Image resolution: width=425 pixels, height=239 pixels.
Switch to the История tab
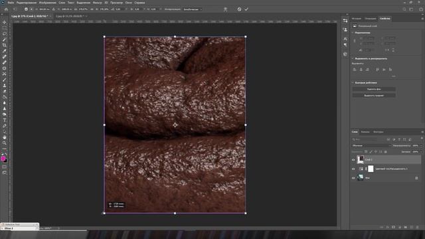tap(357, 19)
